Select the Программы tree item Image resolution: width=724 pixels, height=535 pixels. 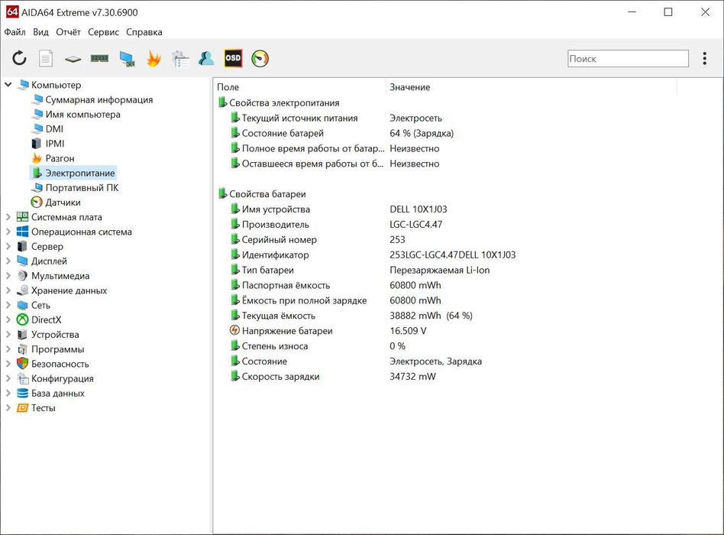coord(58,349)
